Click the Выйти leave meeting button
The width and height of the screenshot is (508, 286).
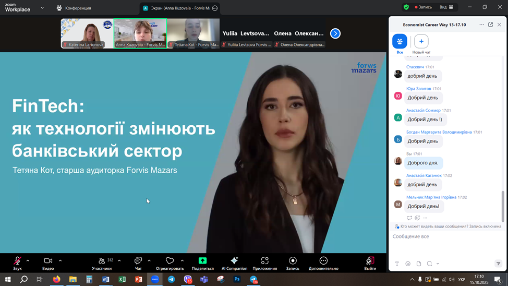pos(370,263)
